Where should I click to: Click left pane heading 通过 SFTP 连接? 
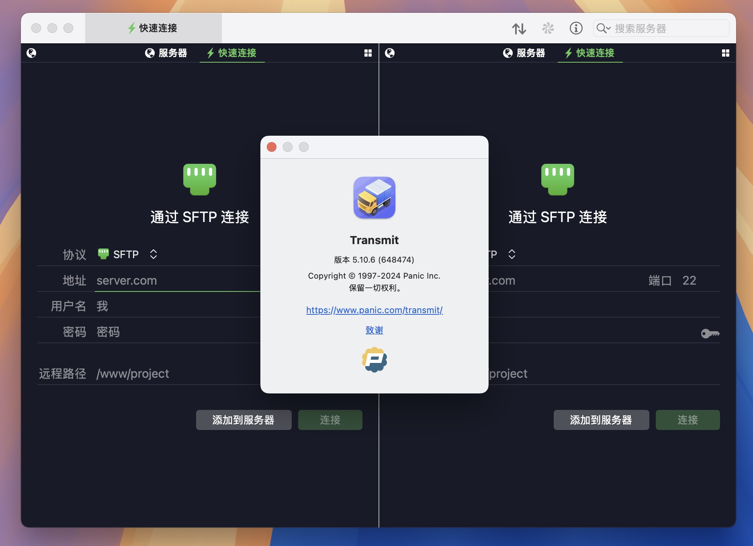click(x=200, y=217)
